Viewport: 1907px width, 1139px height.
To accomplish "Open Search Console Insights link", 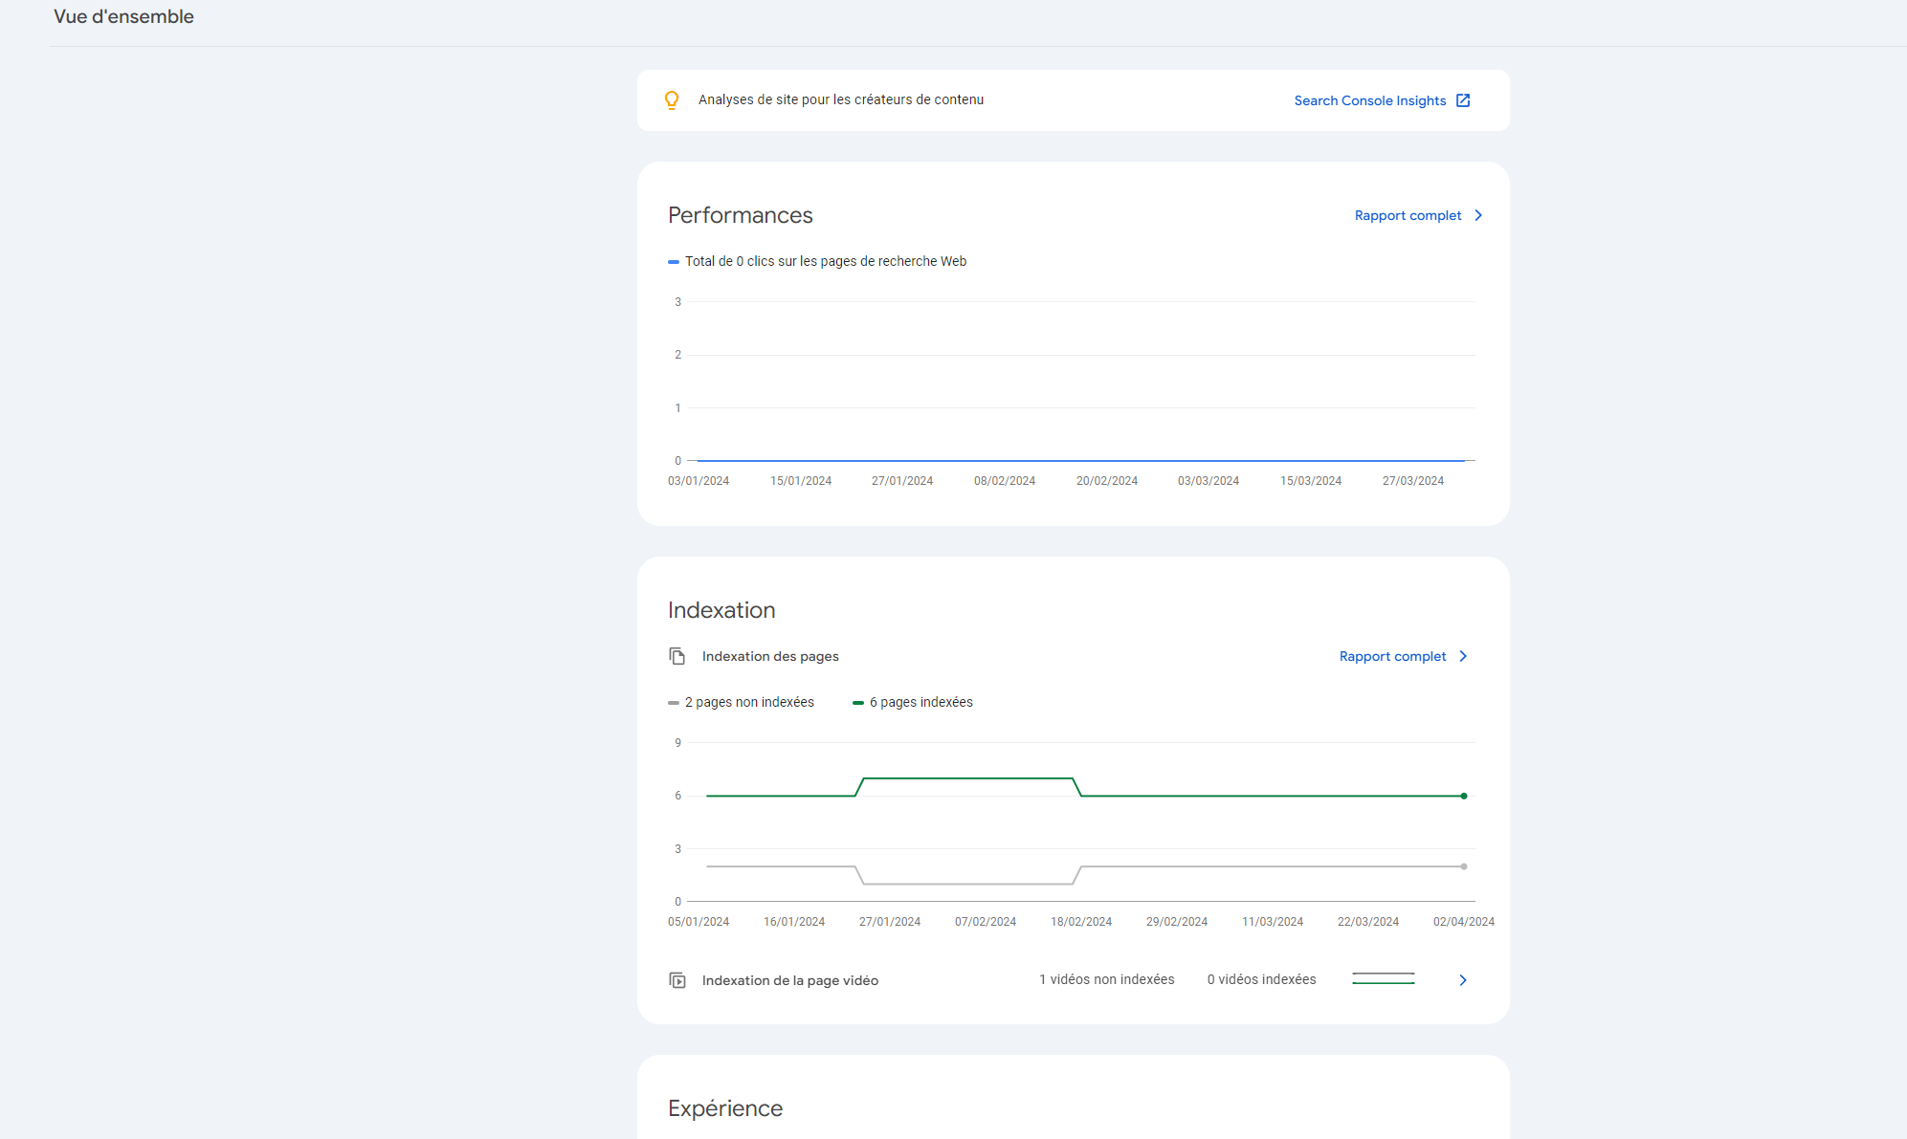I will (x=1369, y=100).
